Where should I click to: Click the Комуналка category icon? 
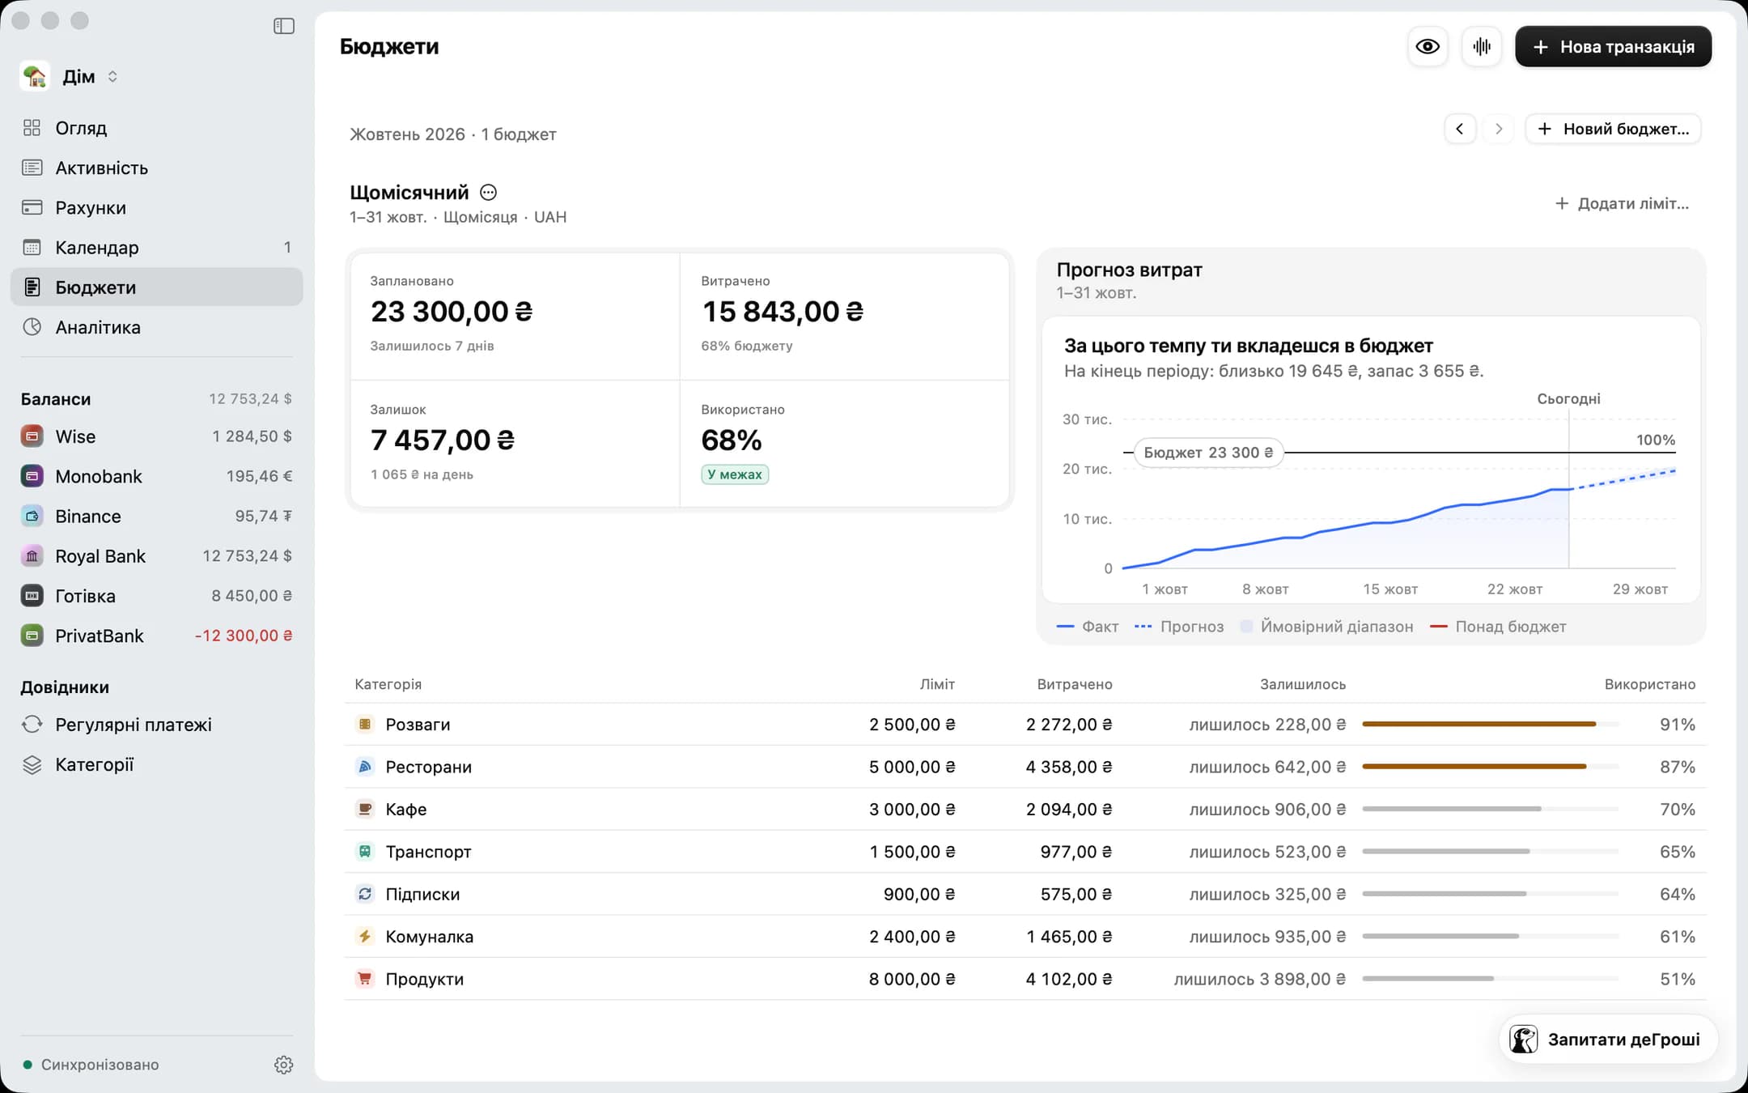coord(365,936)
